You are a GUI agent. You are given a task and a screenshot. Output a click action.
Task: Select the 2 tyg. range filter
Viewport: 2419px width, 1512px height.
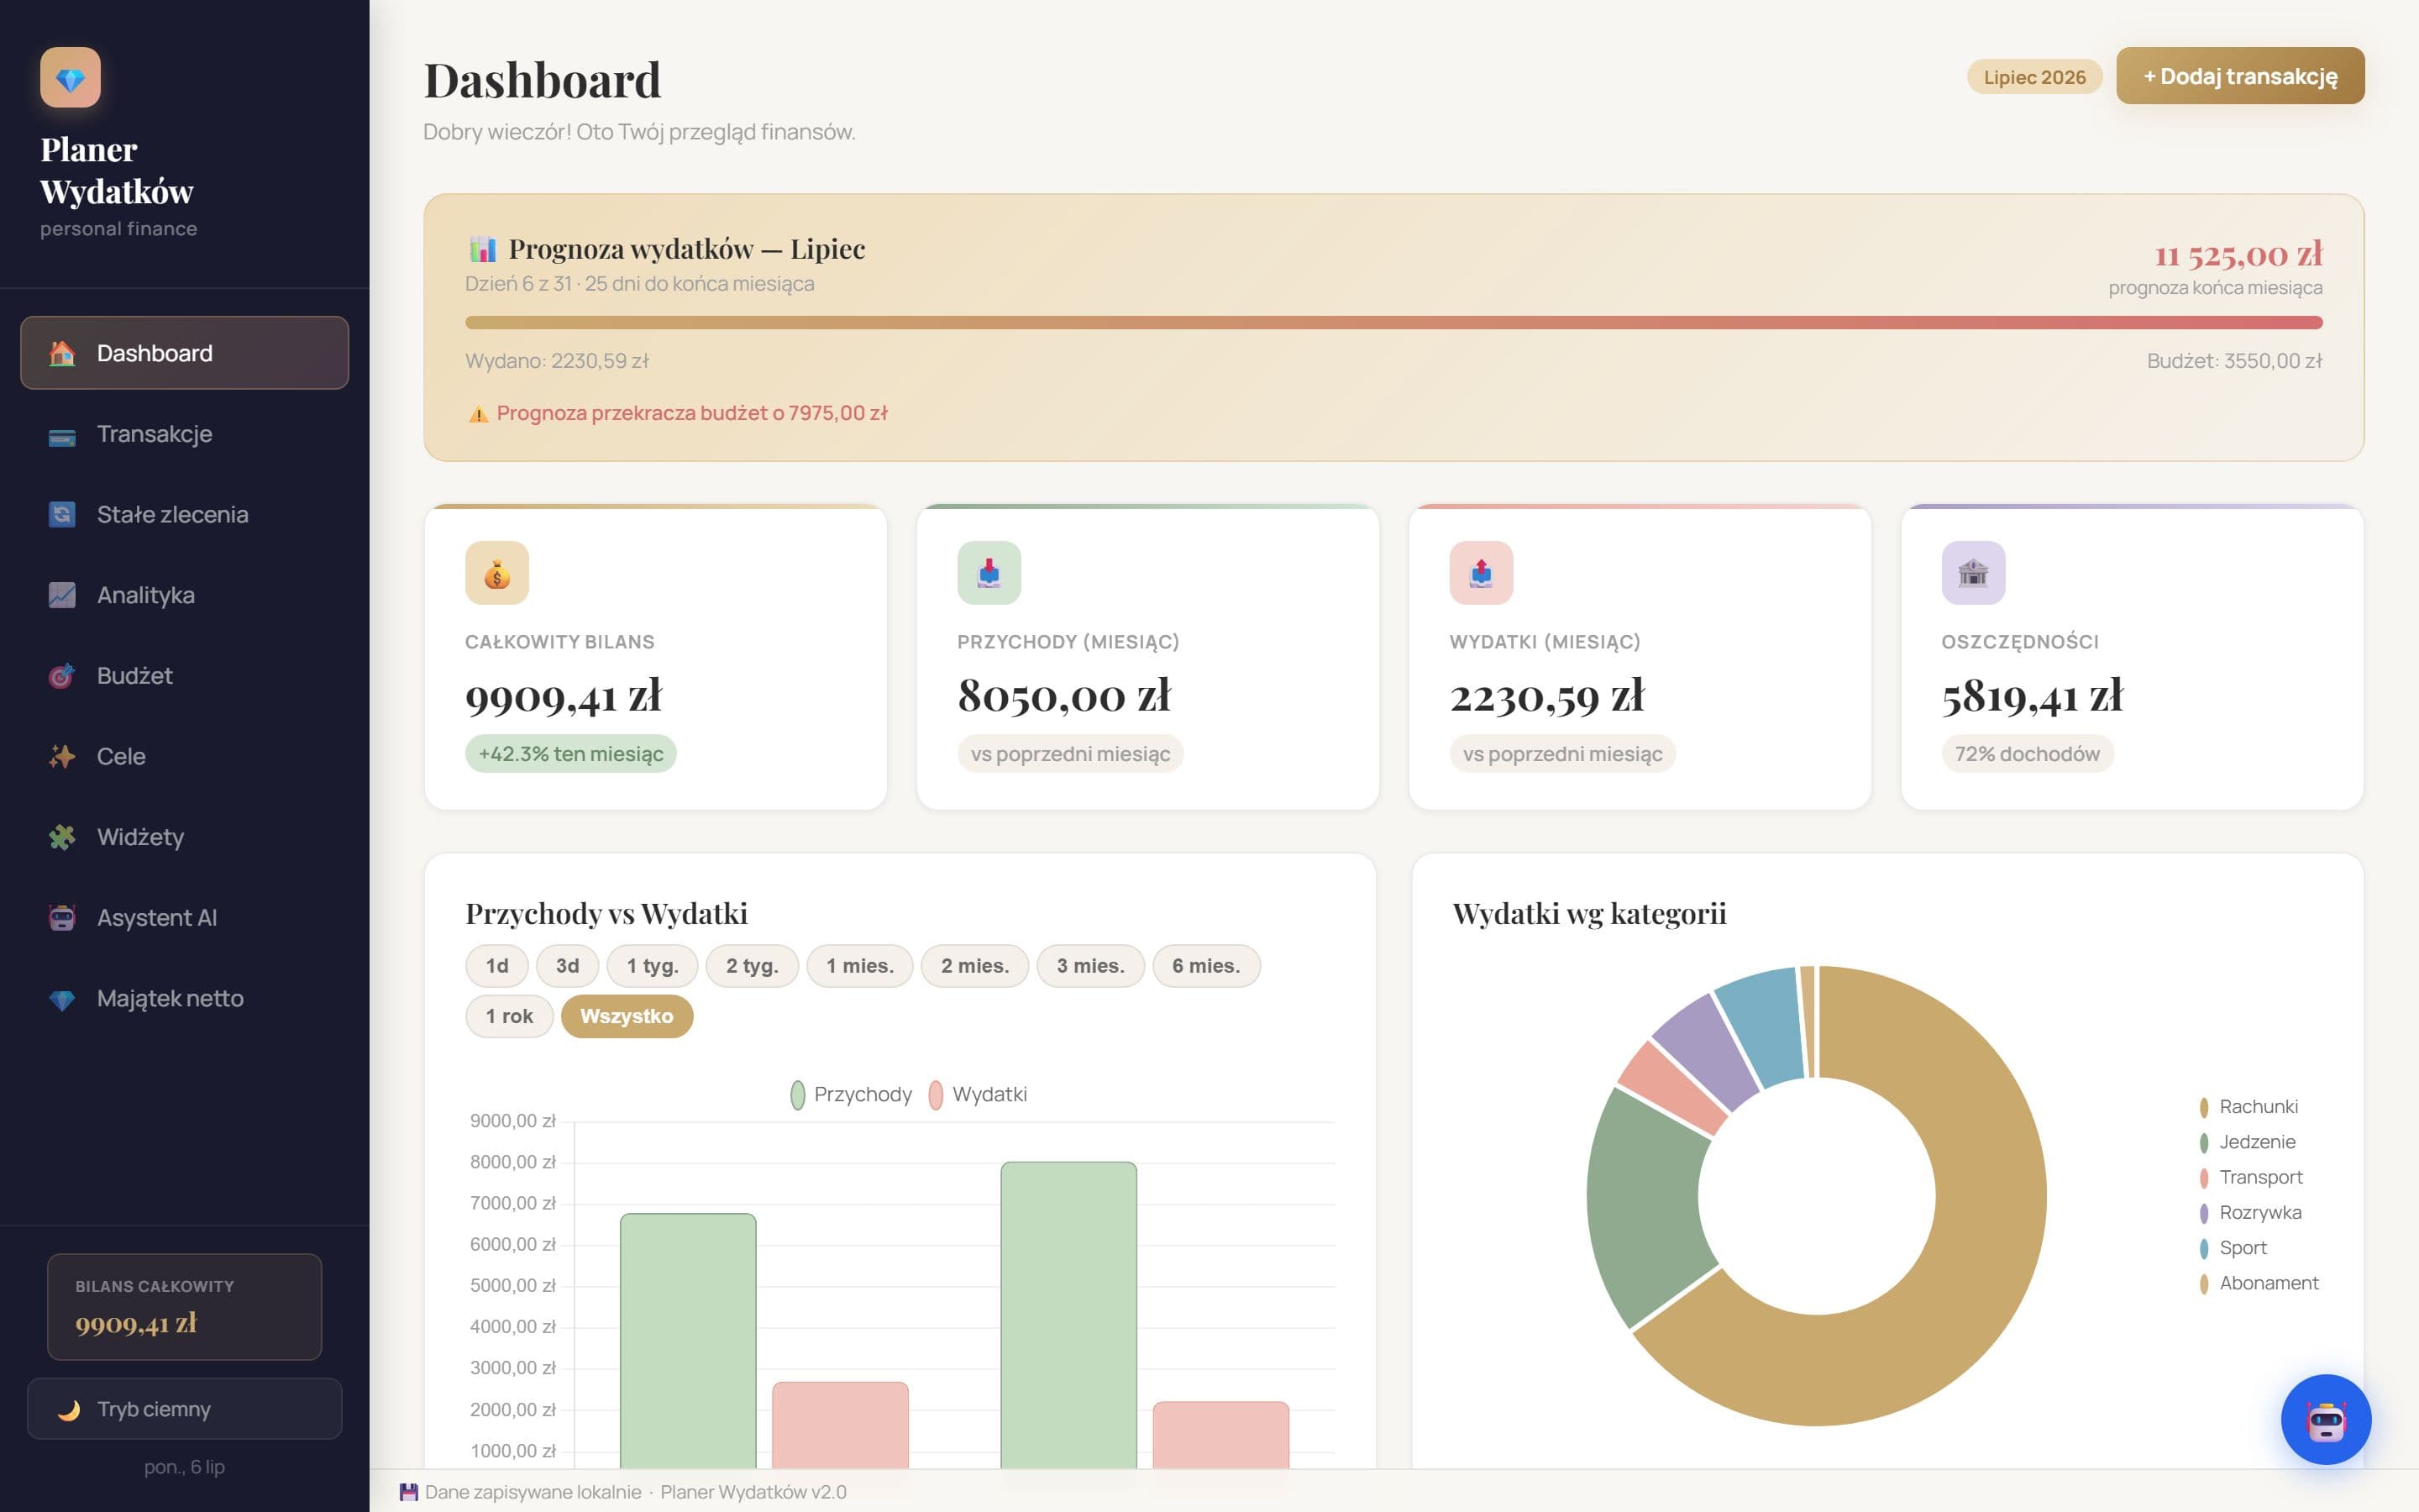click(752, 966)
